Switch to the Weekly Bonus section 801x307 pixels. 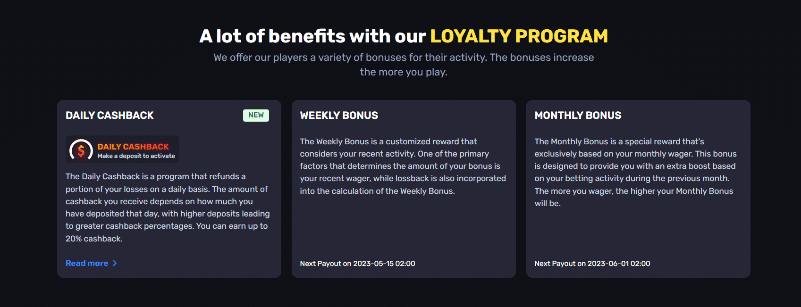point(404,188)
